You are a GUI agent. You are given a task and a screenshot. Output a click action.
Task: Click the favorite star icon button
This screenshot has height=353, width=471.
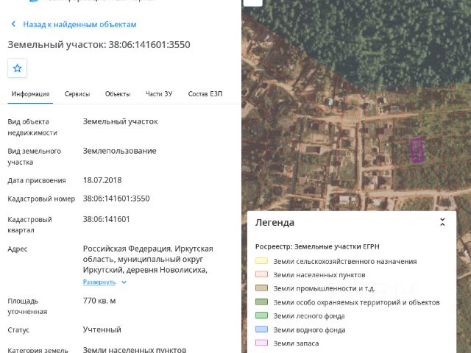[x=17, y=68]
